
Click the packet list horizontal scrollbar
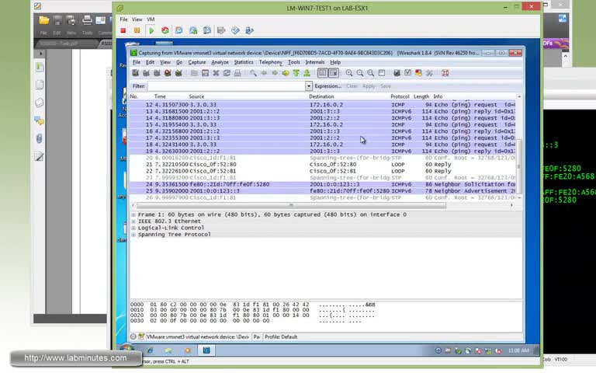click(x=291, y=205)
